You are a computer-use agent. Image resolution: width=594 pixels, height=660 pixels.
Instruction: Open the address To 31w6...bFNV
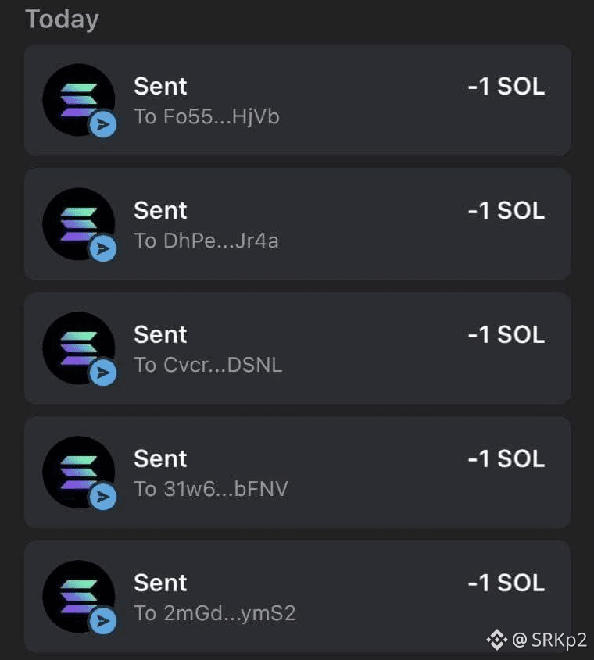211,489
